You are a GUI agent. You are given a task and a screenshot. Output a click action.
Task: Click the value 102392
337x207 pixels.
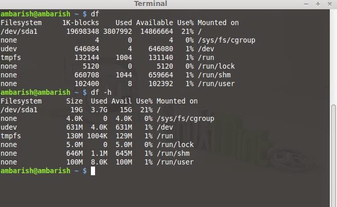[161, 84]
